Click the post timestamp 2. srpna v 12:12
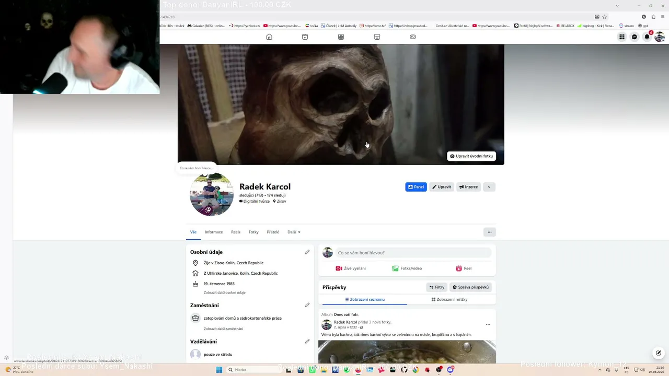The image size is (669, 376). click(345, 327)
